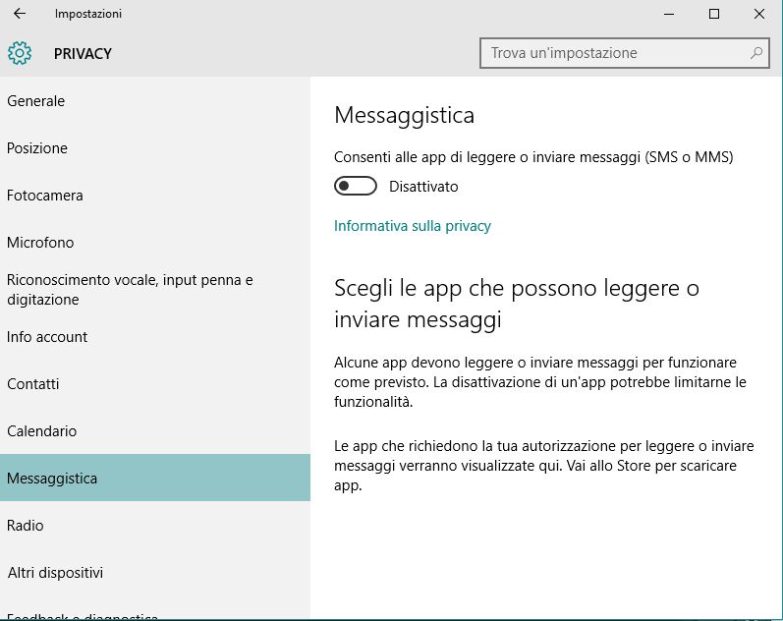Open the Radio privacy section
Image resolution: width=783 pixels, height=621 pixels.
(26, 526)
